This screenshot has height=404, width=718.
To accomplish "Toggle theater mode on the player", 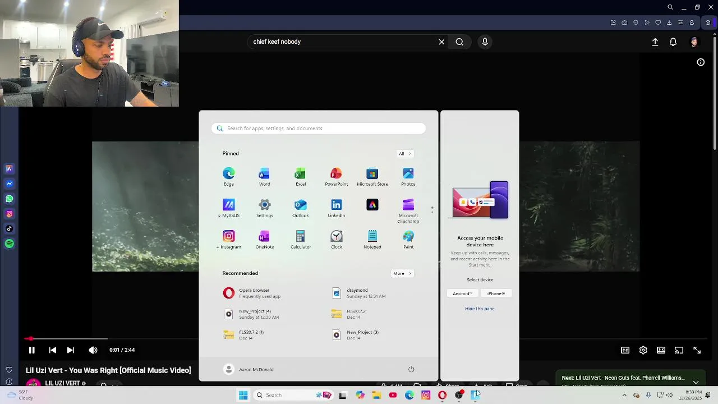I will pyautogui.click(x=661, y=350).
